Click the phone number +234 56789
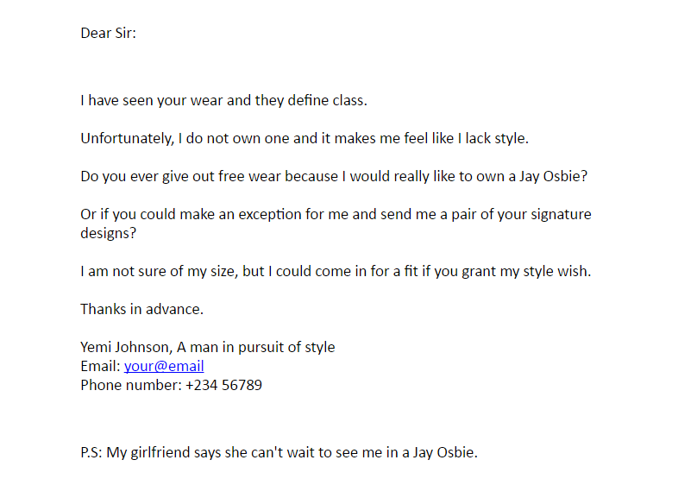This screenshot has width=697, height=504. 223,385
